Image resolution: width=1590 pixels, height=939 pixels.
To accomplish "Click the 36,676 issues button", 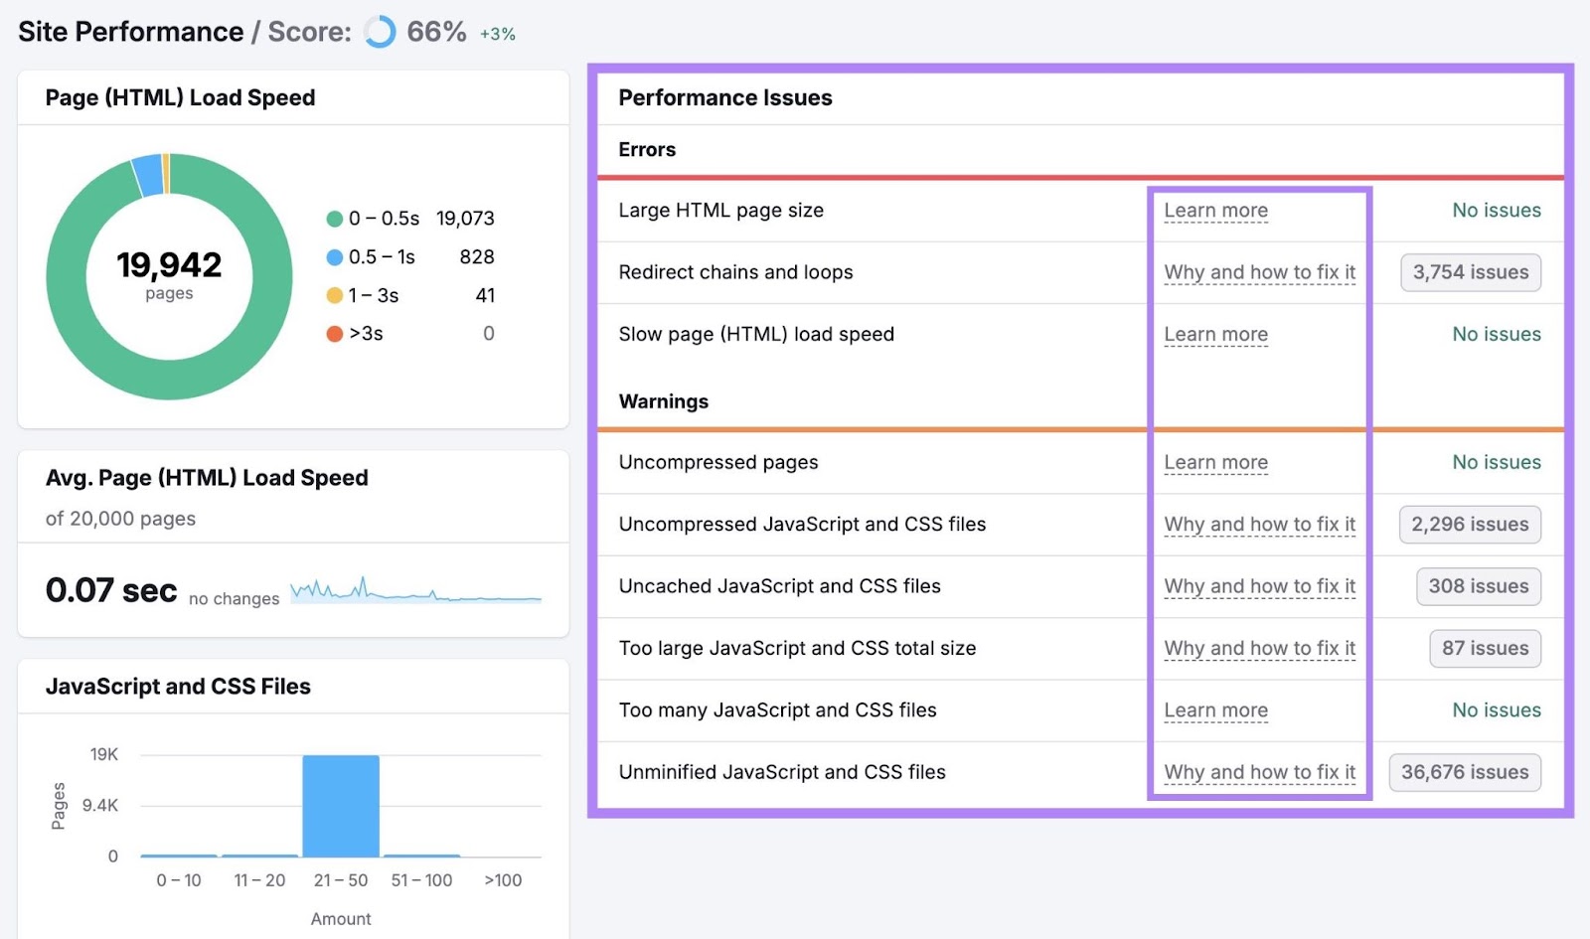I will [x=1465, y=772].
